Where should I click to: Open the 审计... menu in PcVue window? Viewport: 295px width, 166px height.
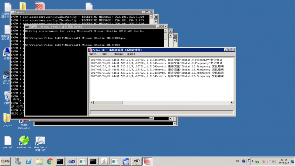(107, 54)
